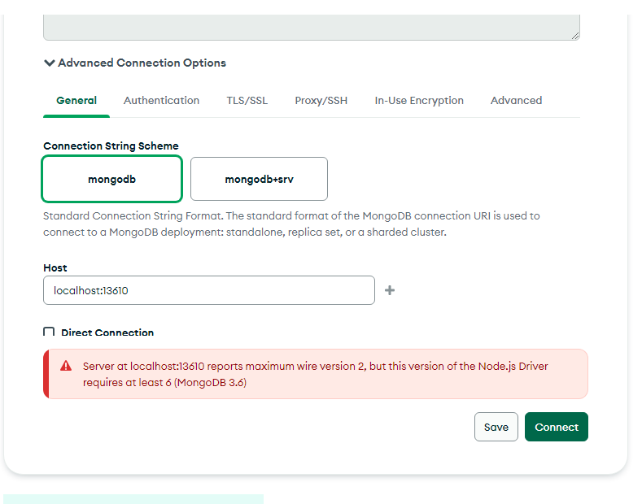
Task: Click the Connection String Scheme heading
Action: pos(111,146)
